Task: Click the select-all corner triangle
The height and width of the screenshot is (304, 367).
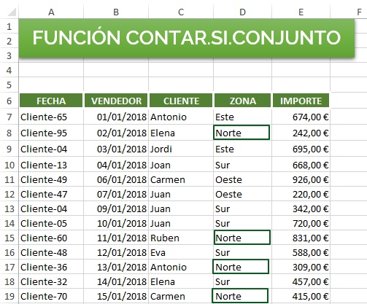Action: 12,12
